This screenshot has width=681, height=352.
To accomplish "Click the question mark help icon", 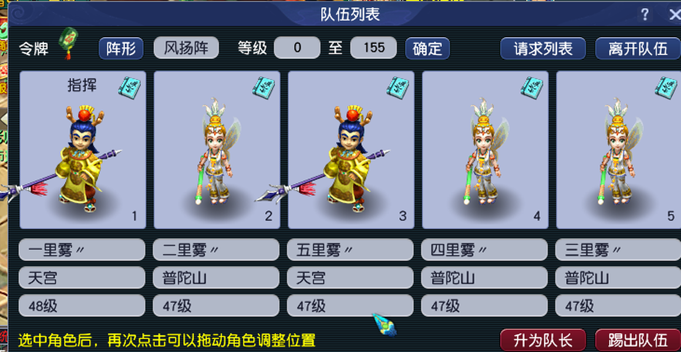I will (x=645, y=14).
